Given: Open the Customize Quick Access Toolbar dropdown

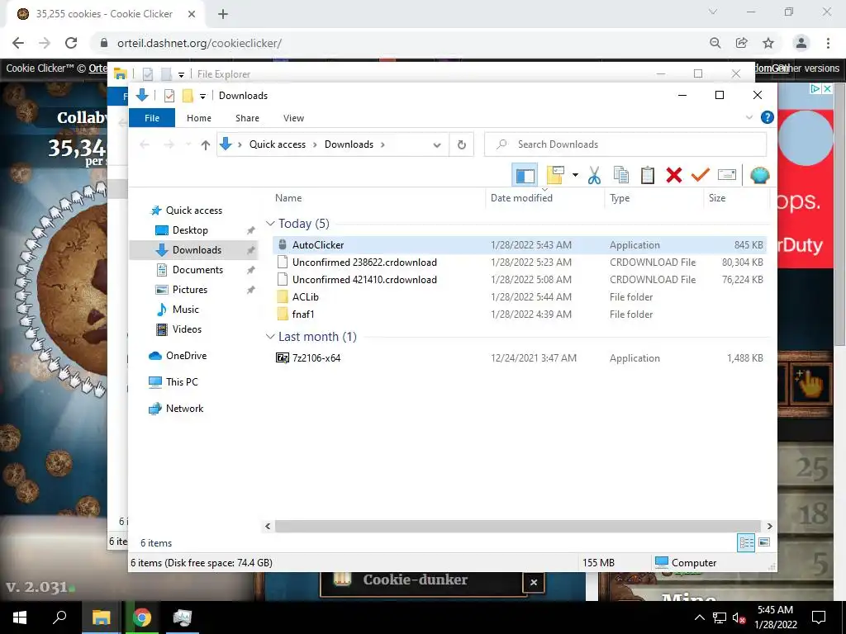Looking at the screenshot, I should (x=203, y=96).
